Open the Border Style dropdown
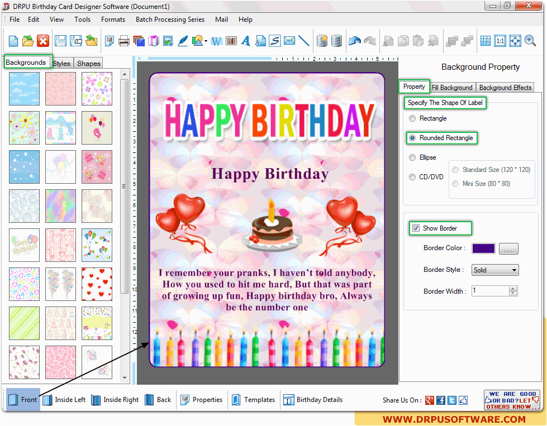Screen dimensions: 547x426 pyautogui.click(x=495, y=270)
